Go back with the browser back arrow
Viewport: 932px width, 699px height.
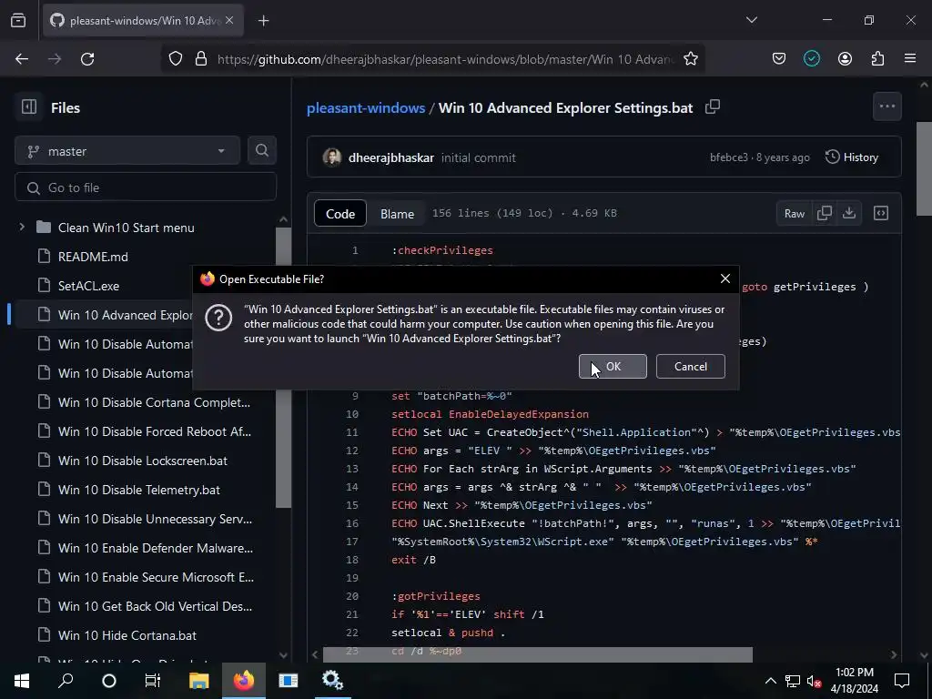click(22, 59)
